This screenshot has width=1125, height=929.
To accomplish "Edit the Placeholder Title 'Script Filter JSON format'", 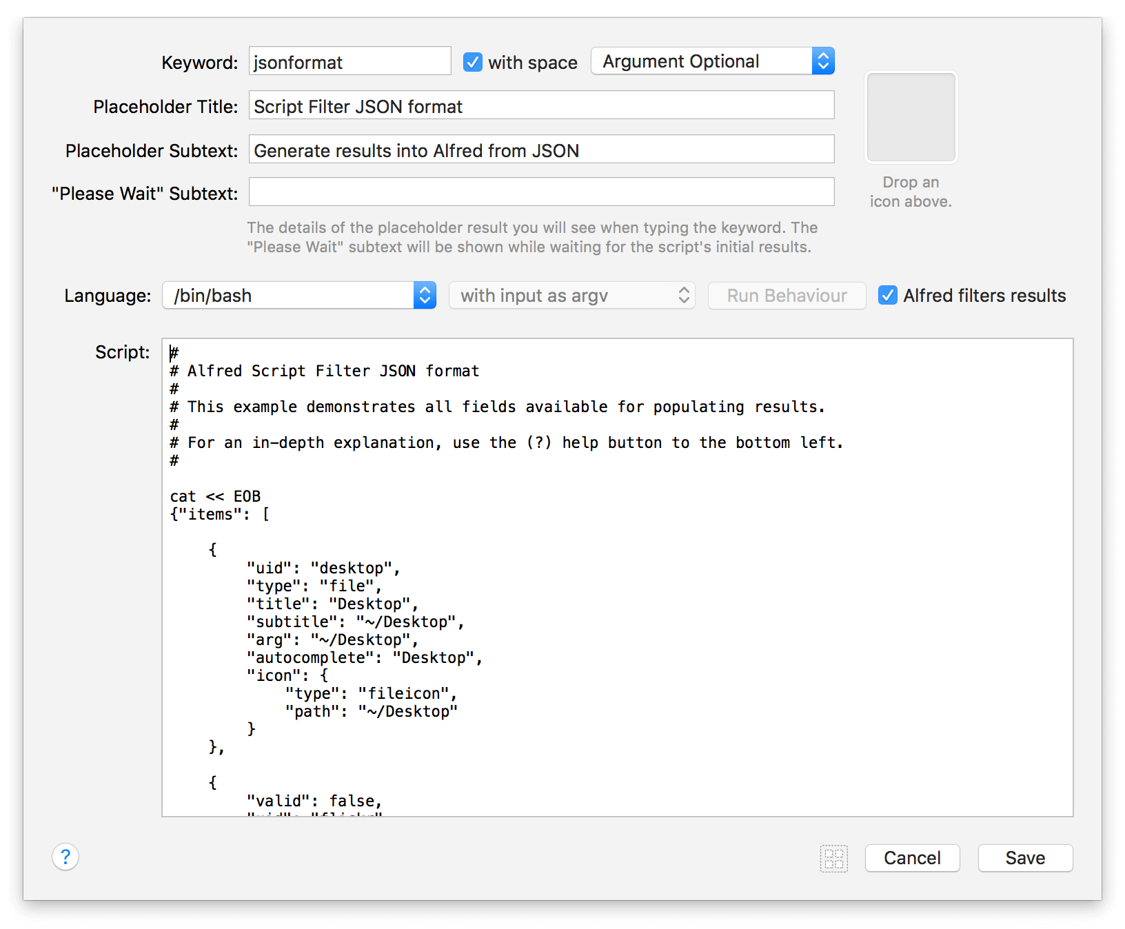I will 540,105.
